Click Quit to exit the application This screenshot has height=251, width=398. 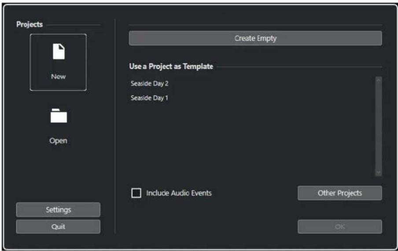click(x=58, y=226)
